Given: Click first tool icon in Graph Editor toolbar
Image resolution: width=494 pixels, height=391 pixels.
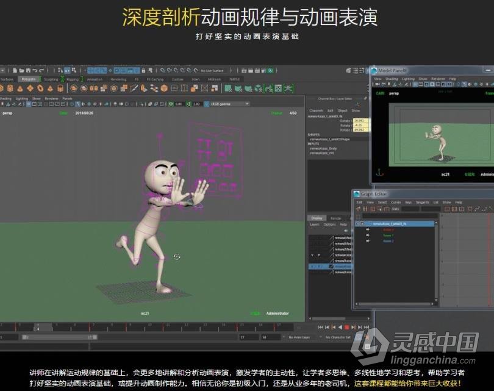Looking at the screenshot, I should pyautogui.click(x=358, y=209).
